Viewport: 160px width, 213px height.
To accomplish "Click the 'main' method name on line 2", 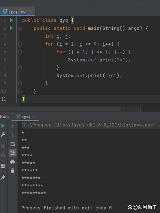I will point(94,28).
